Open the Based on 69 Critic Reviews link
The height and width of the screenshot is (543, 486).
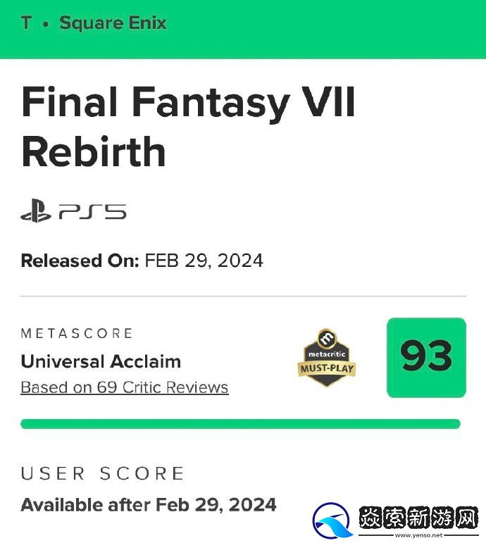pyautogui.click(x=125, y=387)
